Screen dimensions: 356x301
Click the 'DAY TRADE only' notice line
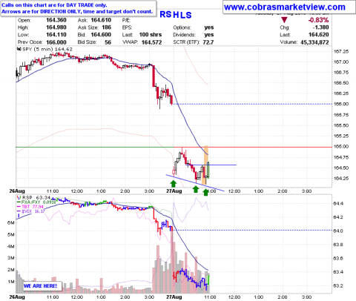(x=54, y=5)
